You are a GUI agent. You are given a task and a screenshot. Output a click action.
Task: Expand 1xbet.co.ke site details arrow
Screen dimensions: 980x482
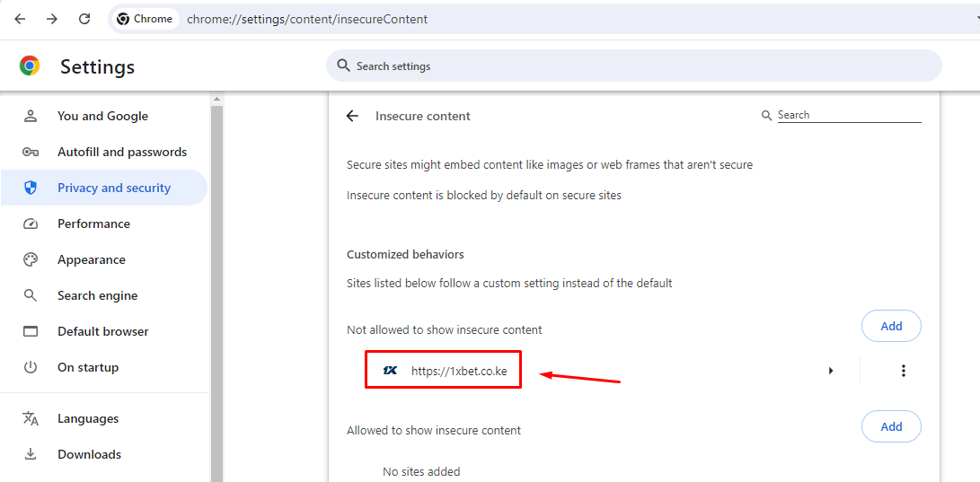(831, 371)
